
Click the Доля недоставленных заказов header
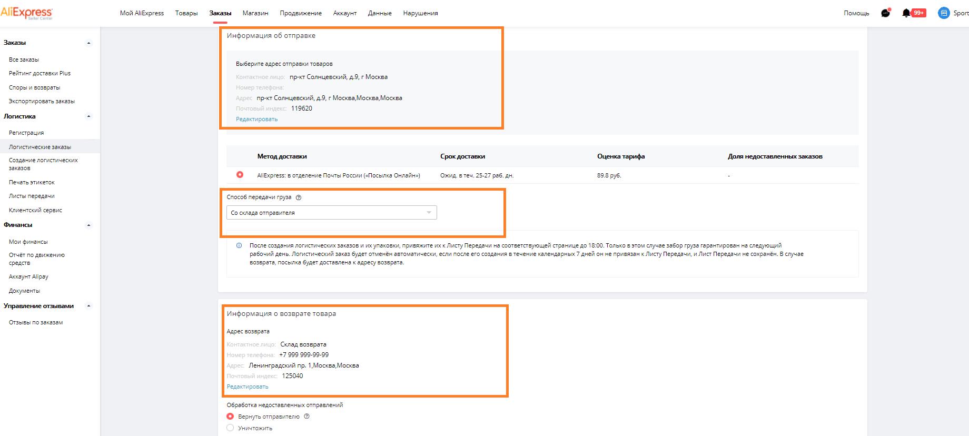(775, 156)
